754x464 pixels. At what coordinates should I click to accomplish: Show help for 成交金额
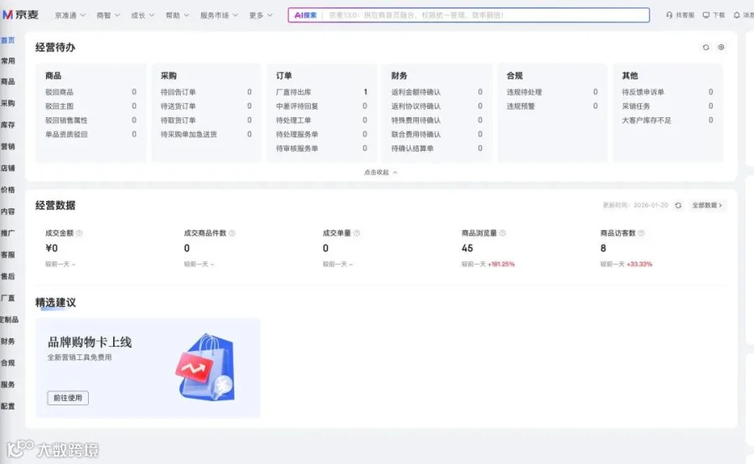(80, 233)
